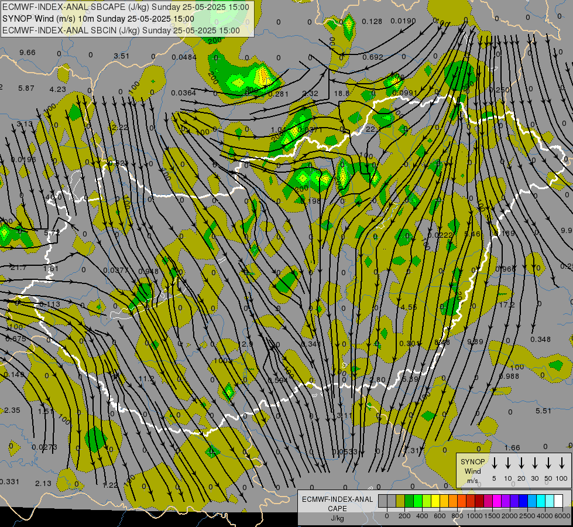Screen dimensions: 573x527
Task: Click the 0.113 value on map
Action: (x=50, y=304)
